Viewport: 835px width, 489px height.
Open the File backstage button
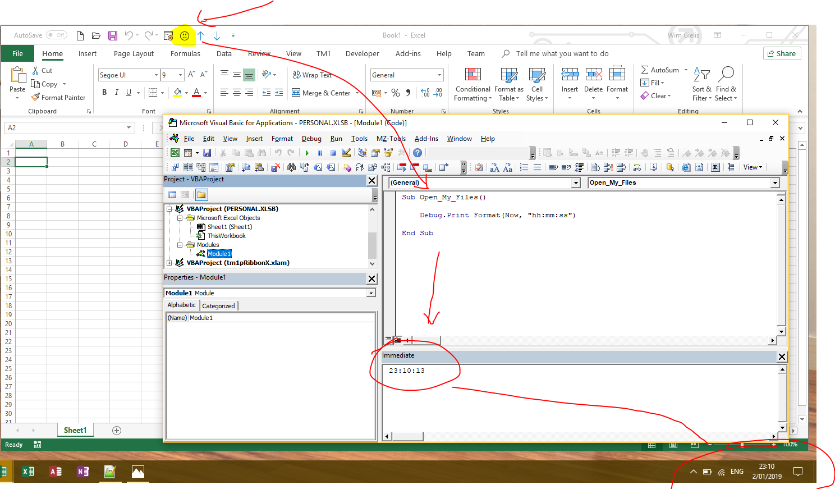[18, 54]
